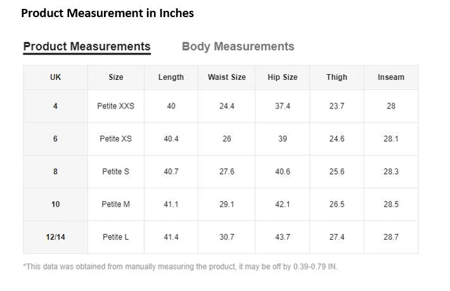450x291 pixels.
Task: Select the Product Measurements tab
Action: tap(87, 46)
